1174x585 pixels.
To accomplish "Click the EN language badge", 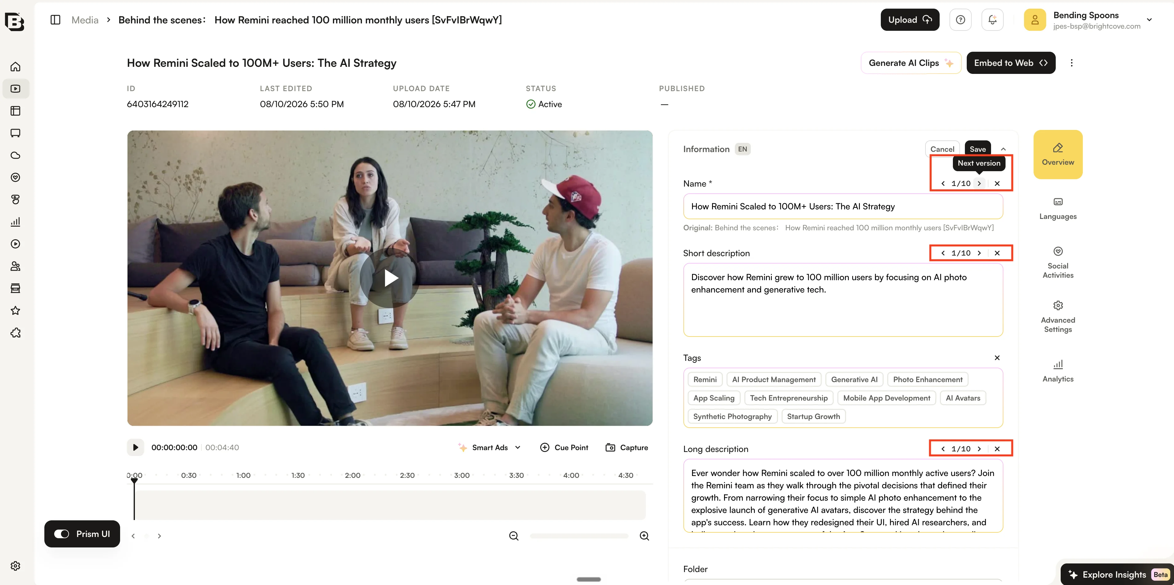I will click(743, 149).
